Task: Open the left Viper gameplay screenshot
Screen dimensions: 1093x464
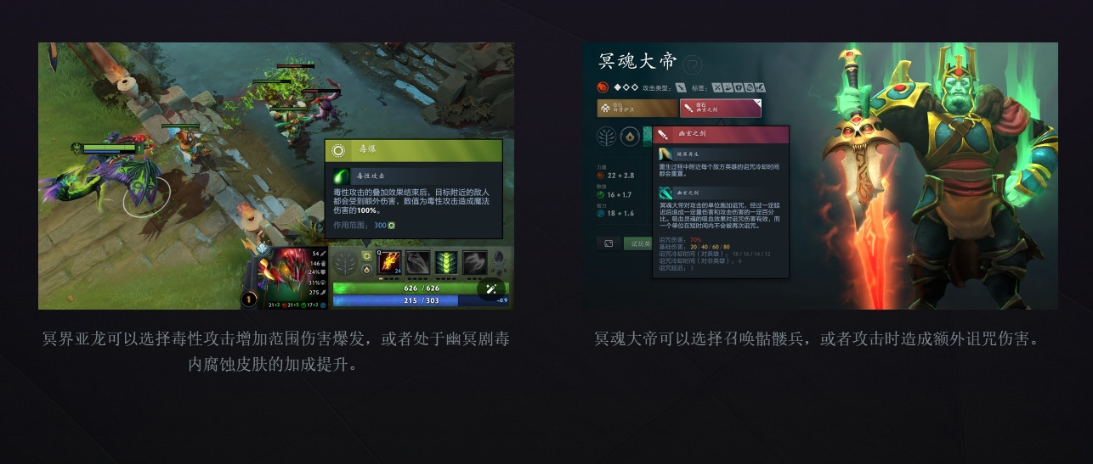Action: tap(276, 176)
